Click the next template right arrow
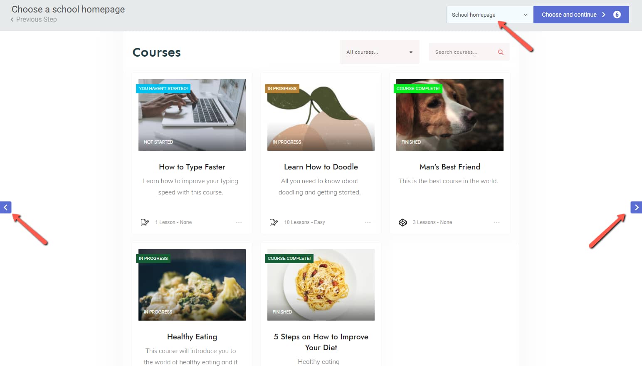Screen dimensions: 642x366 click(x=636, y=207)
